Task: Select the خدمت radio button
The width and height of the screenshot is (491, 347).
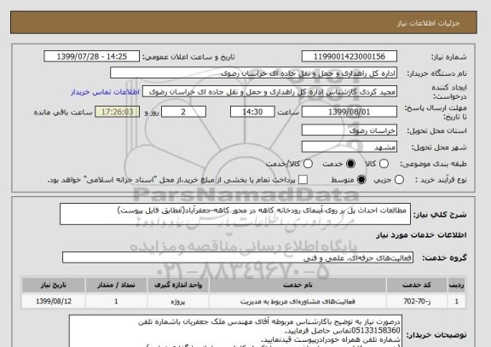Action: coord(350,164)
